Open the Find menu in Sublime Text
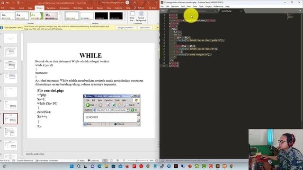The height and width of the screenshot is (170, 303). click(x=183, y=6)
